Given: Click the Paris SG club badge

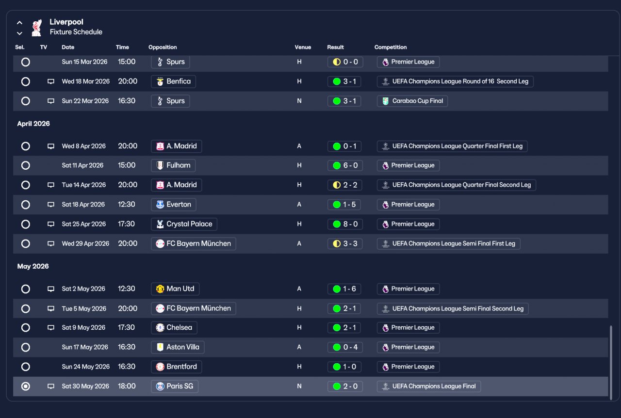Looking at the screenshot, I should (160, 386).
